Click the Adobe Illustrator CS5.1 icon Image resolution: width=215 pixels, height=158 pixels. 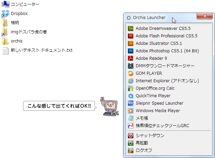point(131,43)
